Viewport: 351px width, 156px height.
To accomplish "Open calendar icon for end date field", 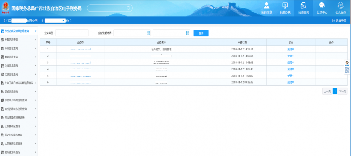I will click(187, 33).
